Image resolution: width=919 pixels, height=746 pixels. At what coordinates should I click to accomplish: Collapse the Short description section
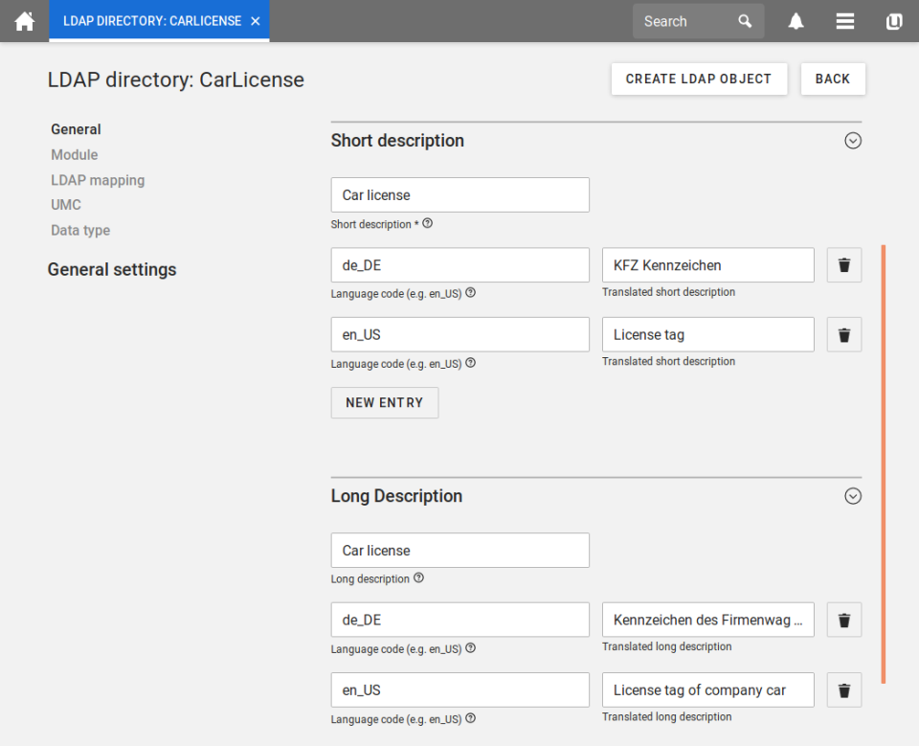(853, 141)
